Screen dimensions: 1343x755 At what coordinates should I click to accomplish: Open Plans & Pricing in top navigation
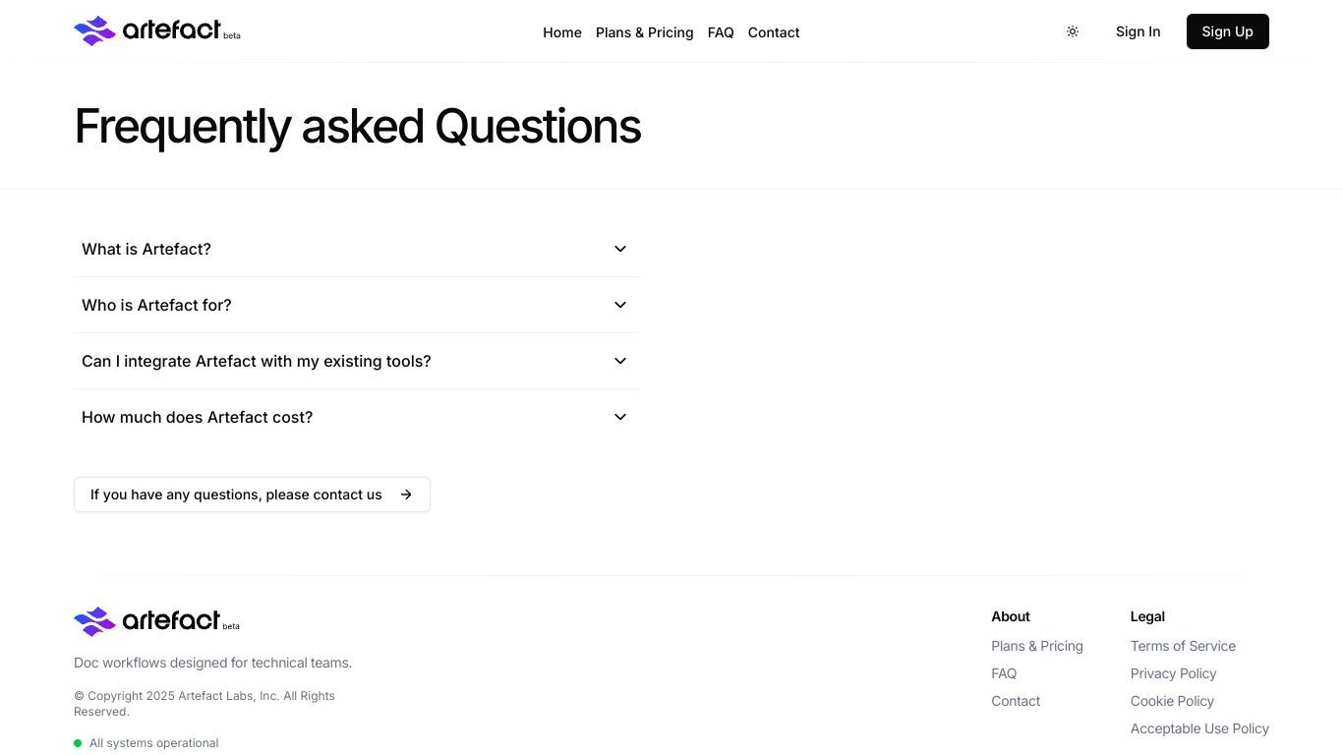645,32
